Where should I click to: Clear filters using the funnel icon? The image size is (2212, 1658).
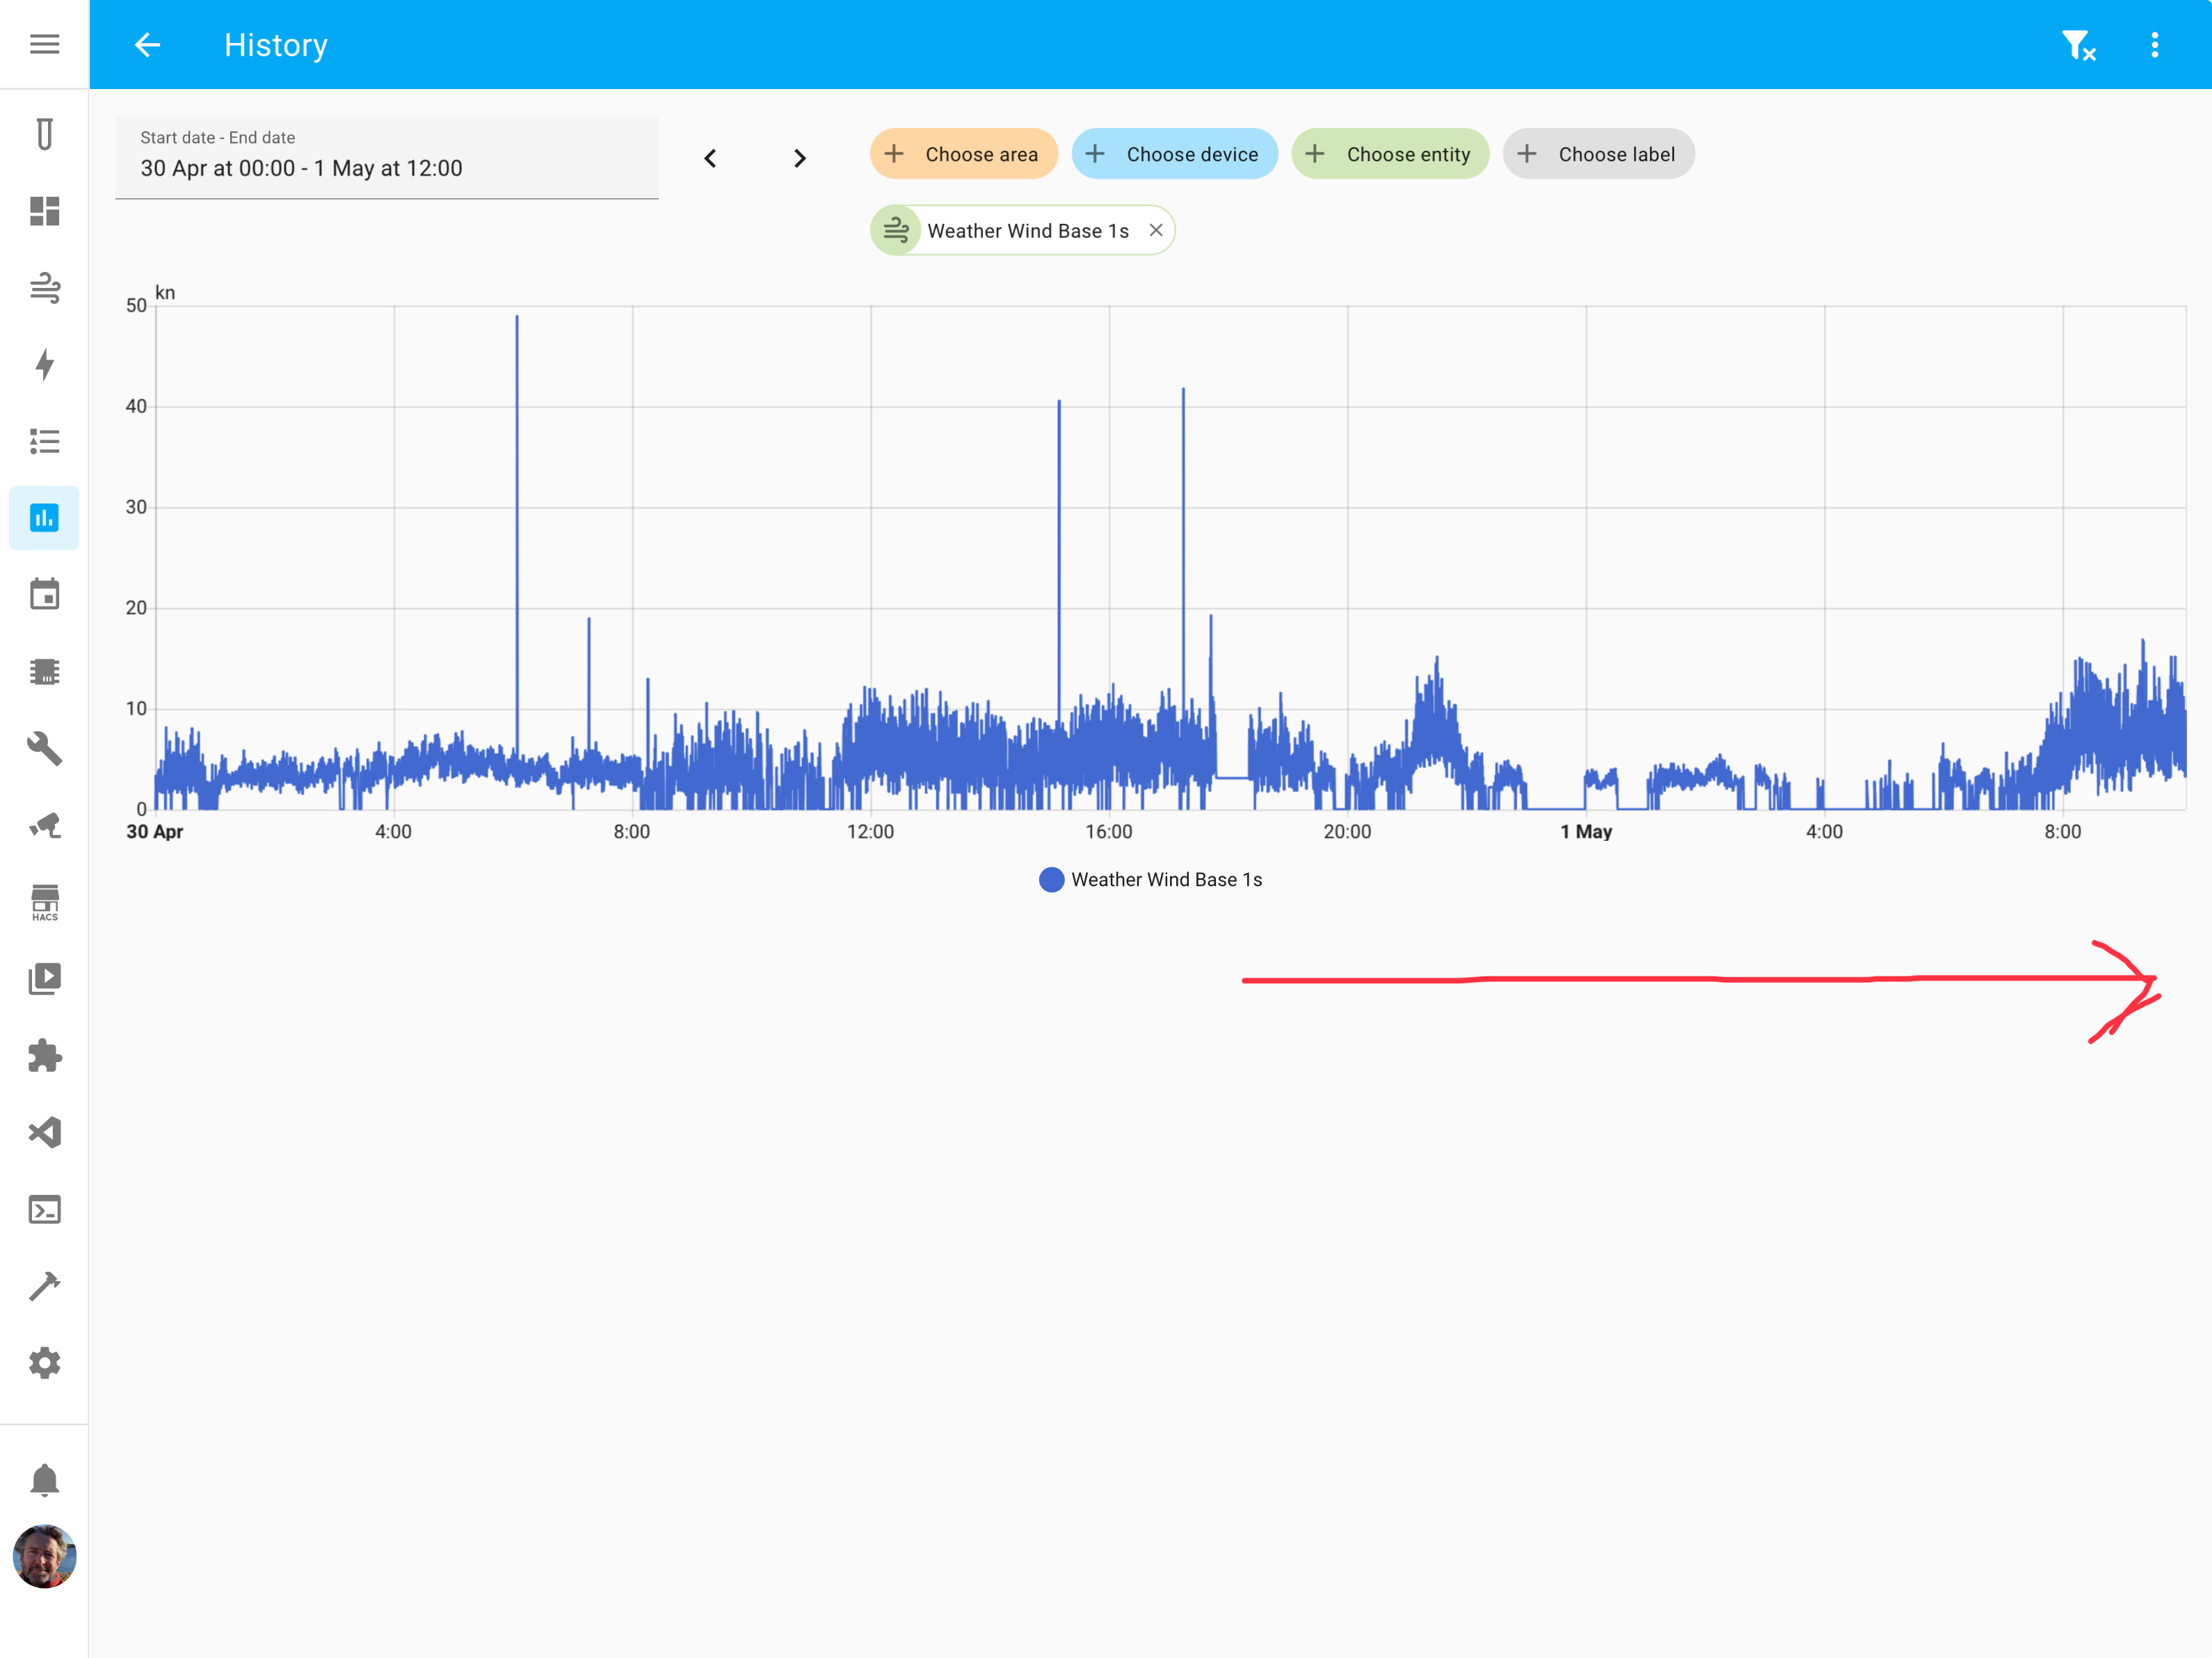point(2079,44)
